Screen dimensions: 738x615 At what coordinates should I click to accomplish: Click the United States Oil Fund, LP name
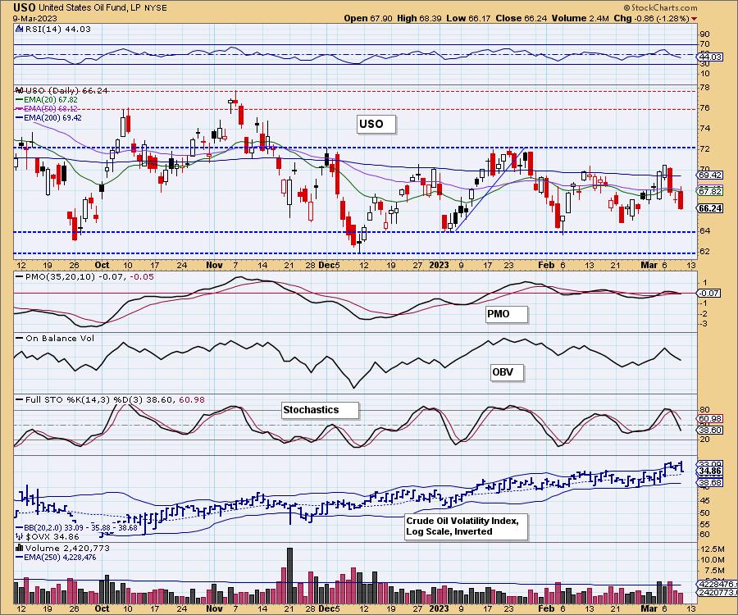[x=89, y=8]
